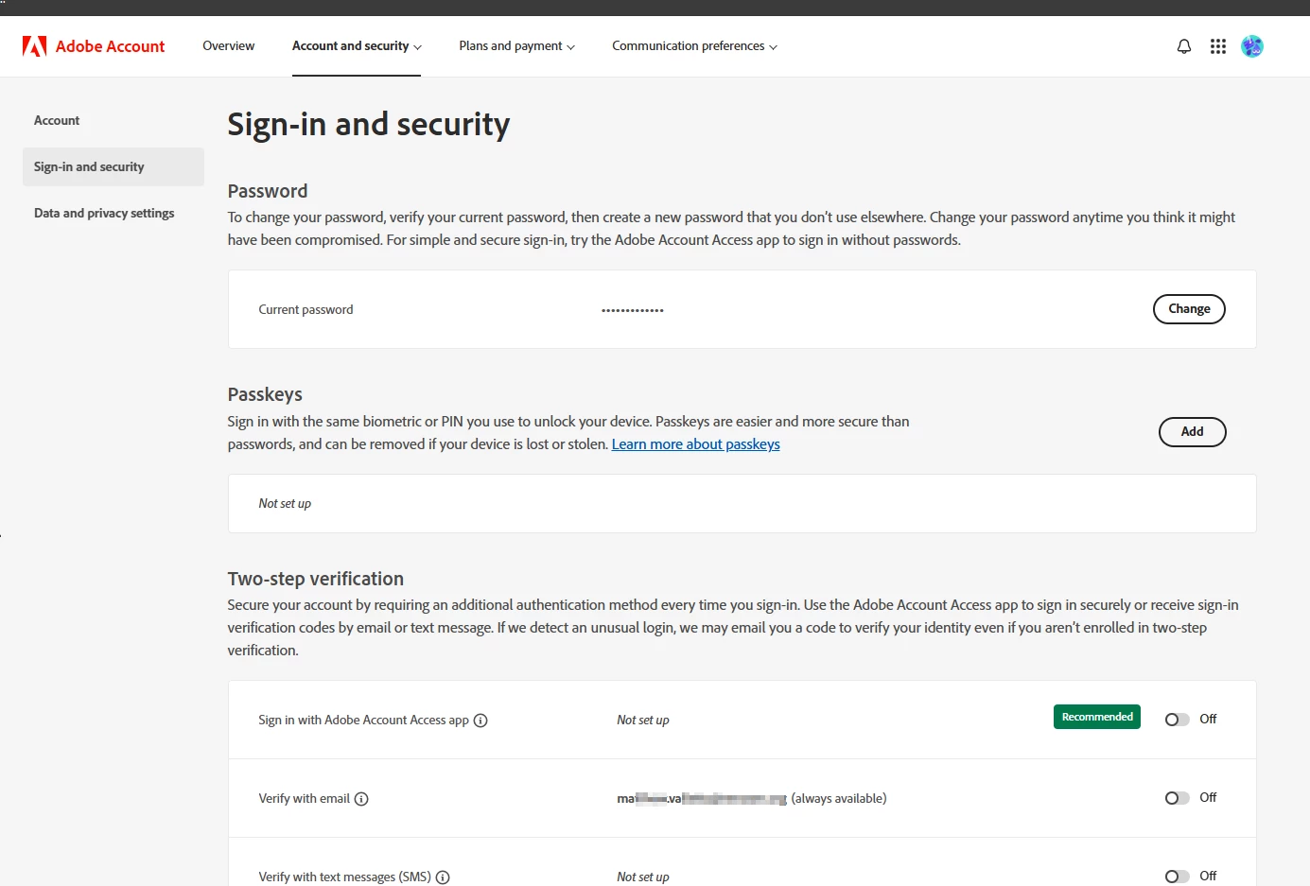1310x886 pixels.
Task: Open the notifications bell
Action: click(1184, 46)
